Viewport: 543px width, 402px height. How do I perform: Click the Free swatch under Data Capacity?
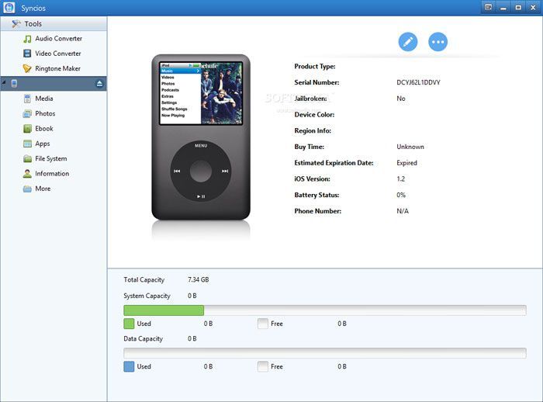[263, 366]
